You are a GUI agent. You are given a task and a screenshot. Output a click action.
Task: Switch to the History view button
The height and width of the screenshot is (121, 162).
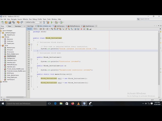click(x=35, y=29)
